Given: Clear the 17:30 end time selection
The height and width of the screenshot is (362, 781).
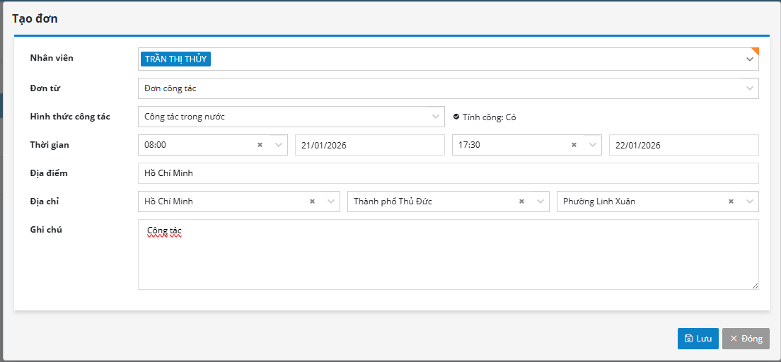Looking at the screenshot, I should (574, 145).
